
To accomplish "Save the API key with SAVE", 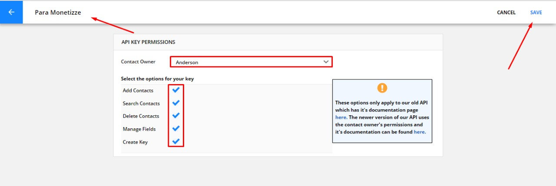I will (x=536, y=13).
